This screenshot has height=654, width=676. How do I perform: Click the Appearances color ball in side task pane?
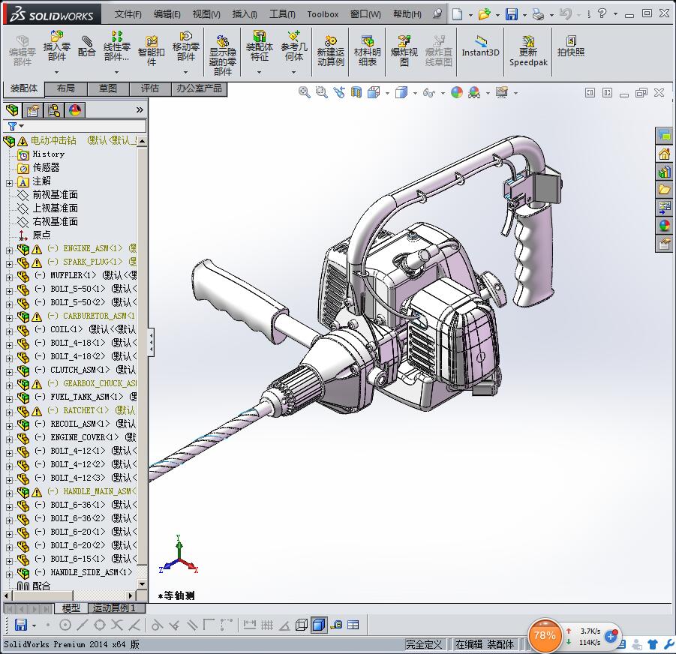click(664, 226)
